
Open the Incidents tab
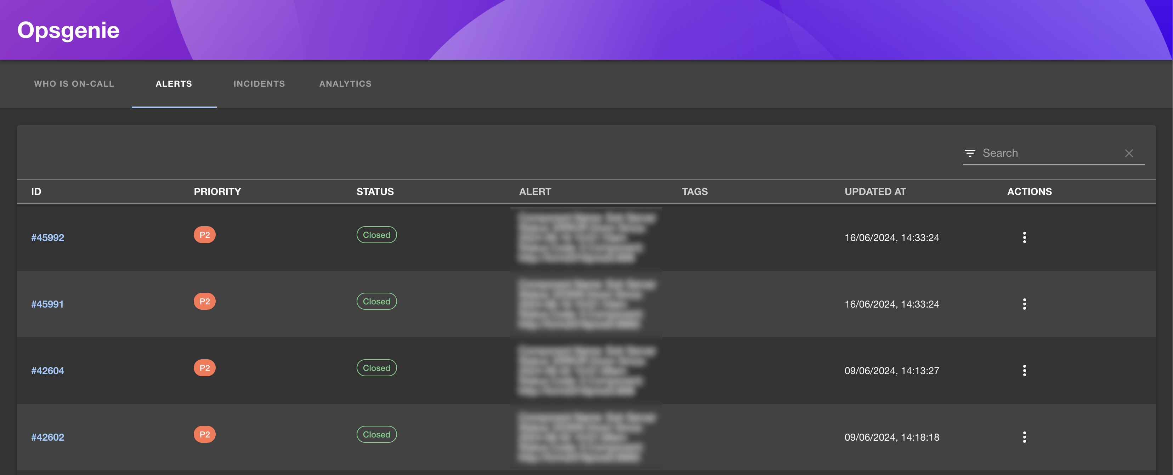[x=259, y=84]
